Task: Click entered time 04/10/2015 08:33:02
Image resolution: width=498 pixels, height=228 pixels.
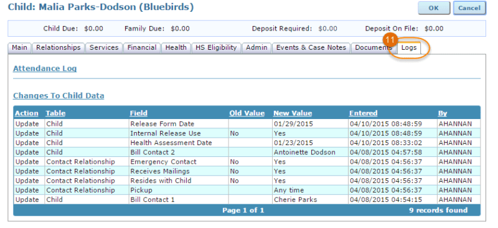Action: tap(386, 143)
